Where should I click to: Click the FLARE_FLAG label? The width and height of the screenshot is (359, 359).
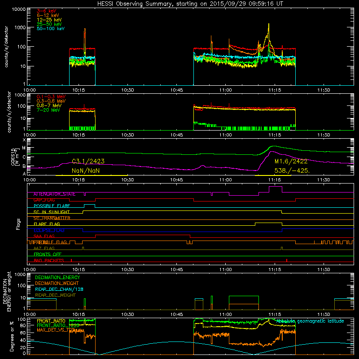(47, 224)
